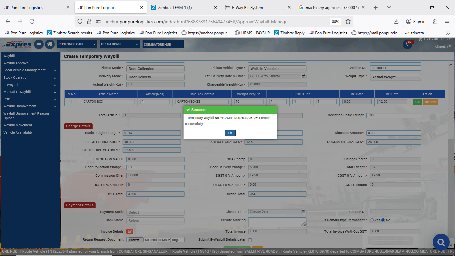Click the green Add button in Action column

click(x=417, y=102)
